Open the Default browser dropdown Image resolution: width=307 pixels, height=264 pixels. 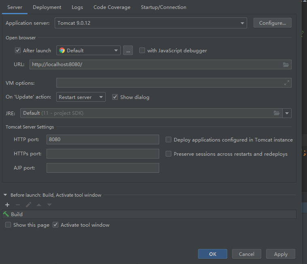click(x=88, y=51)
